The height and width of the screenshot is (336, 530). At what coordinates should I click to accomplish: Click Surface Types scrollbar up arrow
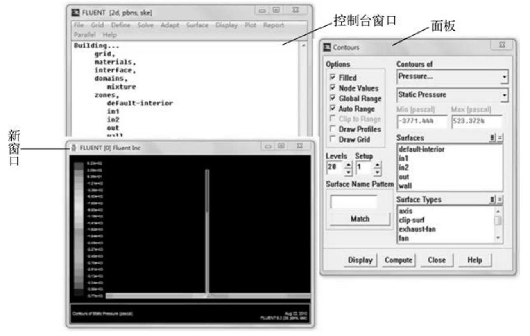[x=498, y=211]
